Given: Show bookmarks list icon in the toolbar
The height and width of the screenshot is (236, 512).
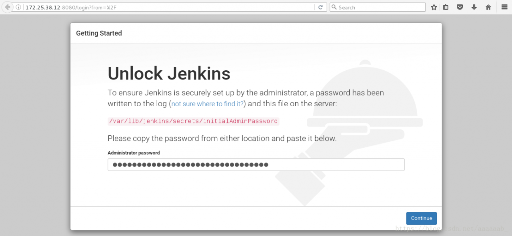Looking at the screenshot, I should [x=446, y=7].
